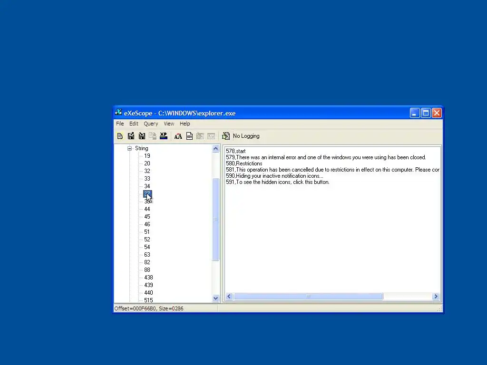Click the string pane horizontal scrollbar thumb
Screen dimensions: 487x365
click(308, 297)
